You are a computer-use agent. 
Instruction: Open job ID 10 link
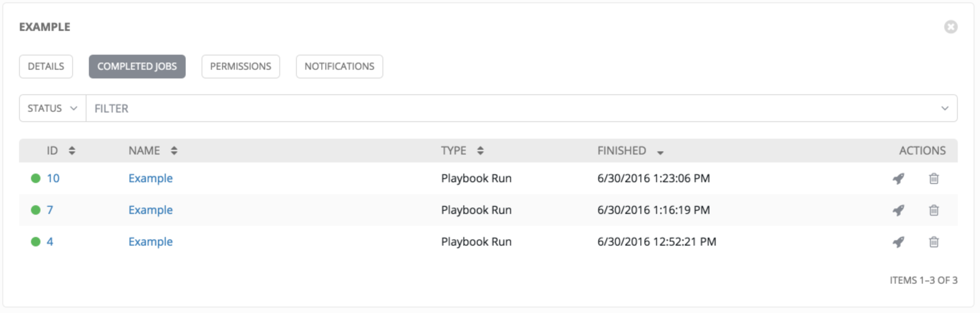53,178
